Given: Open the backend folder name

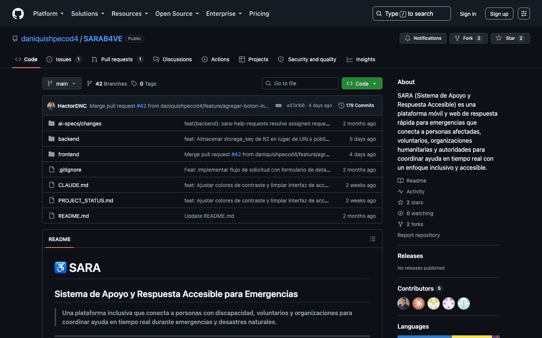Looking at the screenshot, I should tap(69, 139).
